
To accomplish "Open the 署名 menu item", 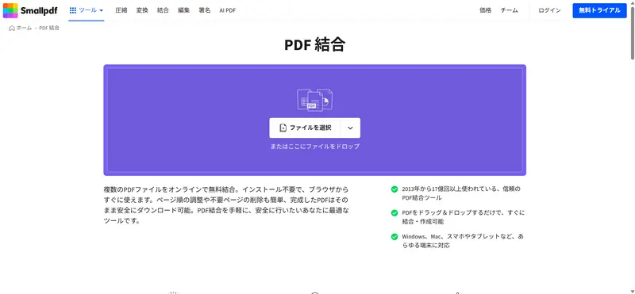I will 205,10.
